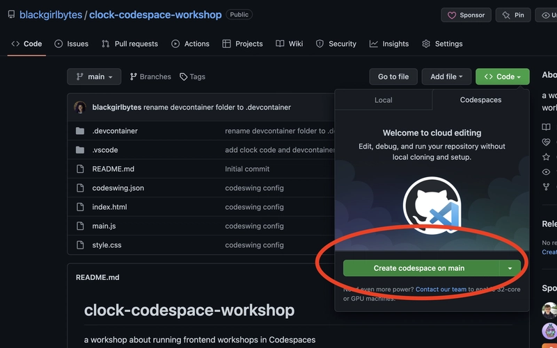Viewport: 557px width, 348px height.
Task: View Tags list
Action: click(193, 76)
